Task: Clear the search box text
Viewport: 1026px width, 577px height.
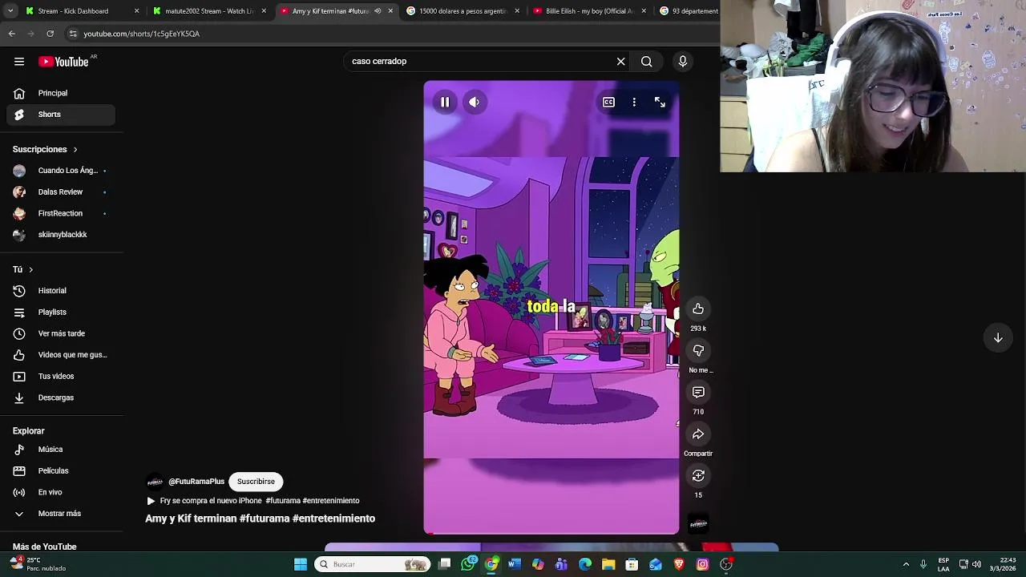Action: tap(620, 62)
